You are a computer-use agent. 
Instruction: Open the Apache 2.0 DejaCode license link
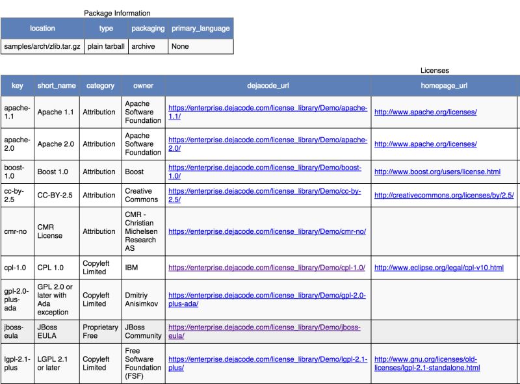tap(267, 140)
